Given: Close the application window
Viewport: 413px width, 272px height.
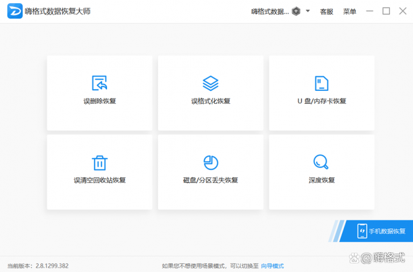Looking at the screenshot, I should click(403, 11).
